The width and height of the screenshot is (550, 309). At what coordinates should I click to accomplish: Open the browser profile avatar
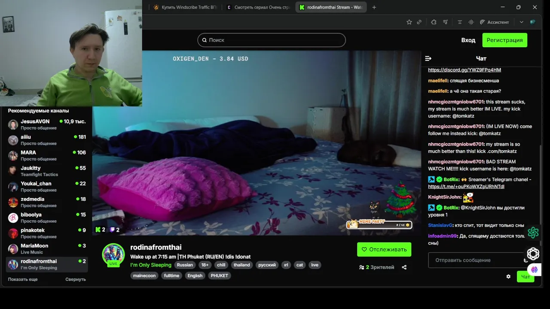click(x=533, y=22)
